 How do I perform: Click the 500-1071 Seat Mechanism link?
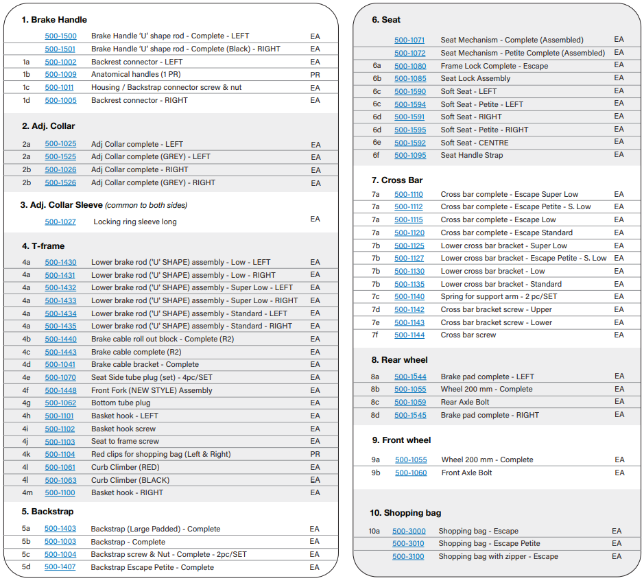coord(409,40)
